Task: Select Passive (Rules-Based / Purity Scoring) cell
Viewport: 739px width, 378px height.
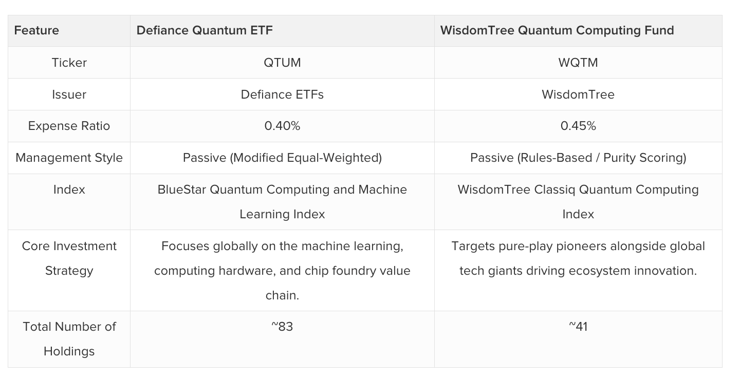Action: click(x=578, y=158)
